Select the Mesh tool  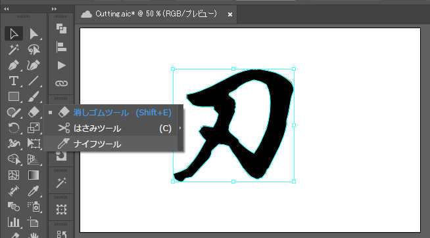(13, 175)
